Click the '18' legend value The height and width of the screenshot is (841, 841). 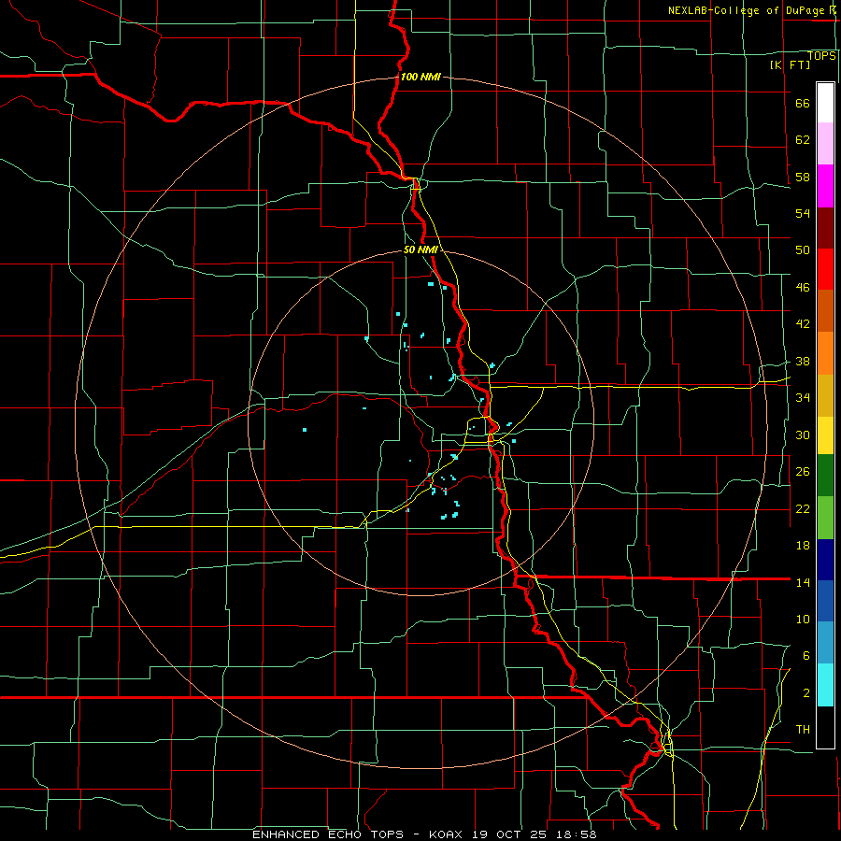[803, 546]
